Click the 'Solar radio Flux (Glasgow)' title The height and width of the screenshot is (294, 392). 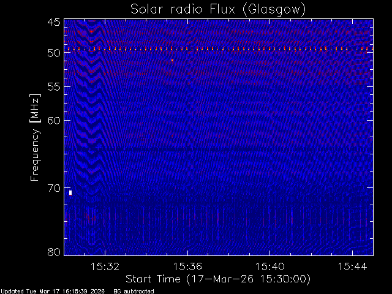pos(218,9)
